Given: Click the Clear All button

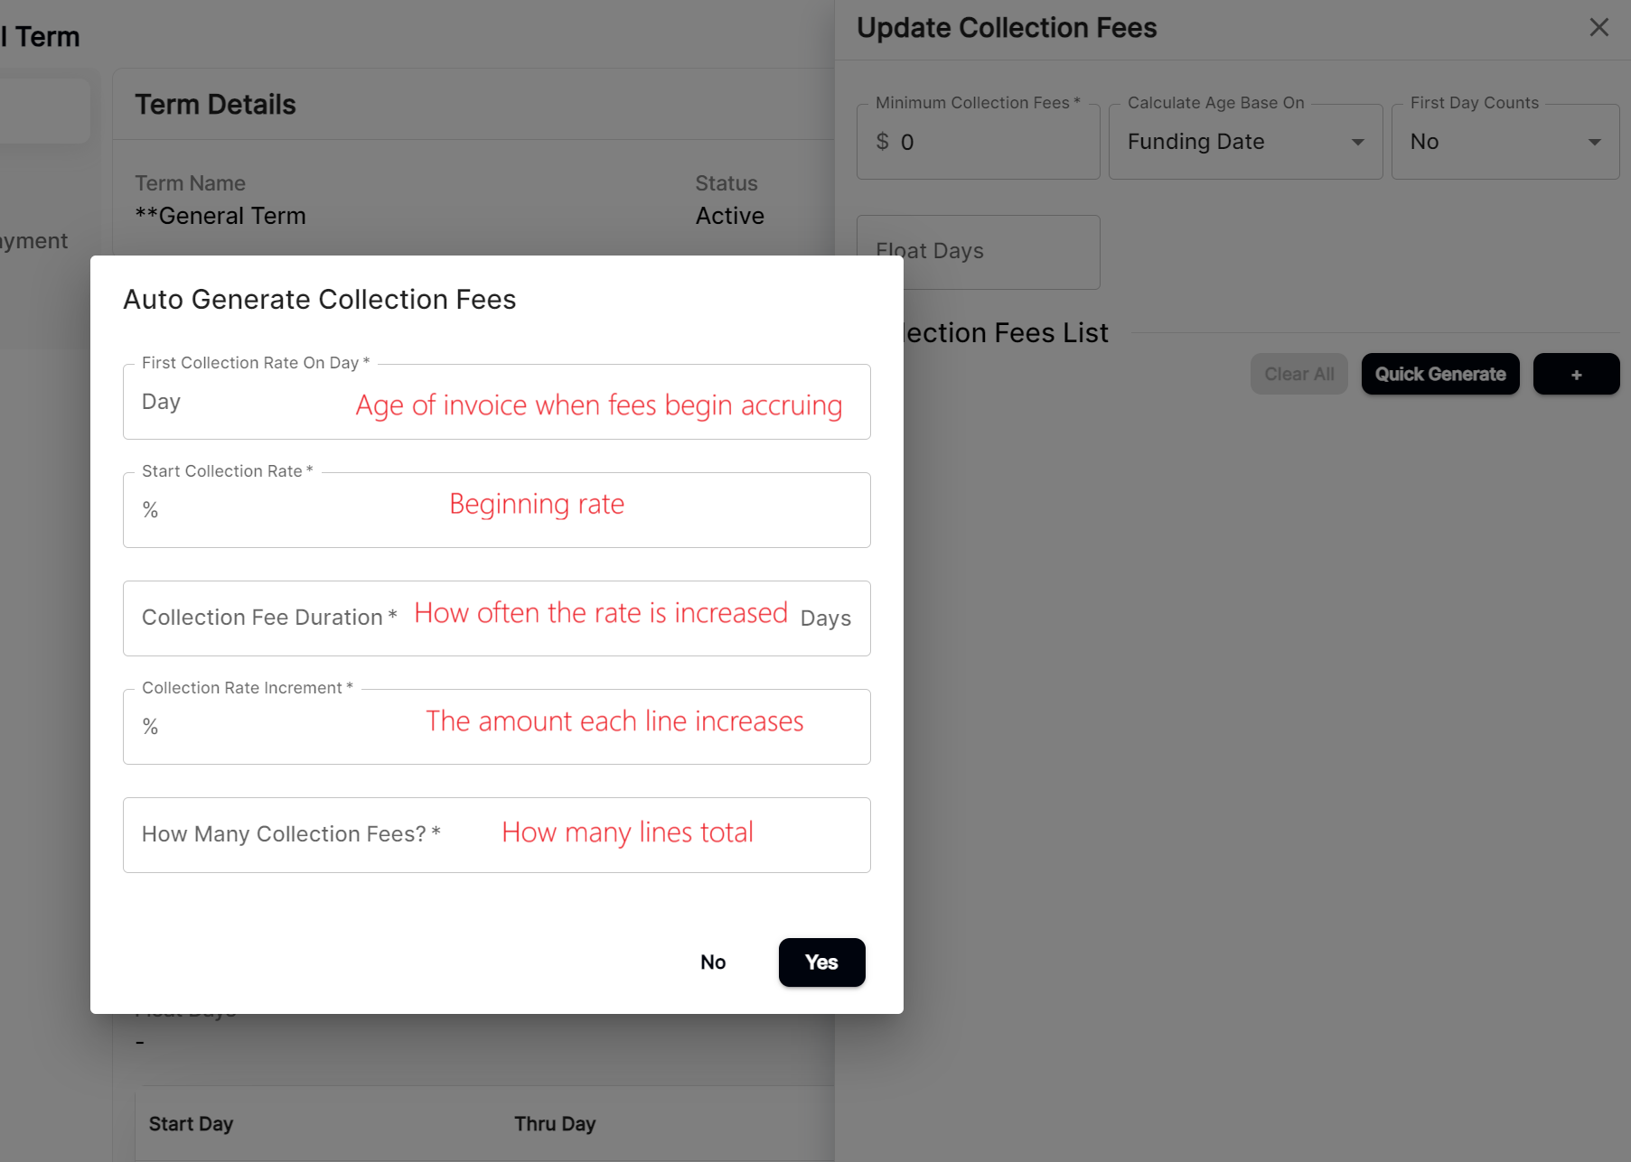Looking at the screenshot, I should 1298,374.
